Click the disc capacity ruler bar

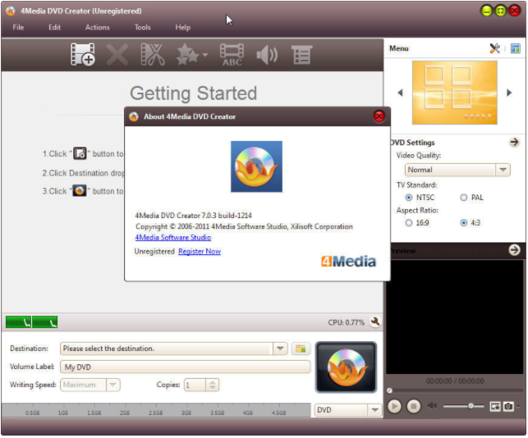156,410
